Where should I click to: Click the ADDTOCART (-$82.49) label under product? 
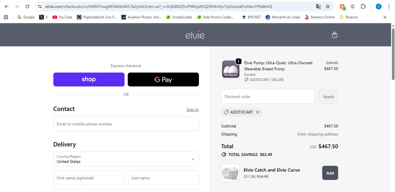point(264,80)
